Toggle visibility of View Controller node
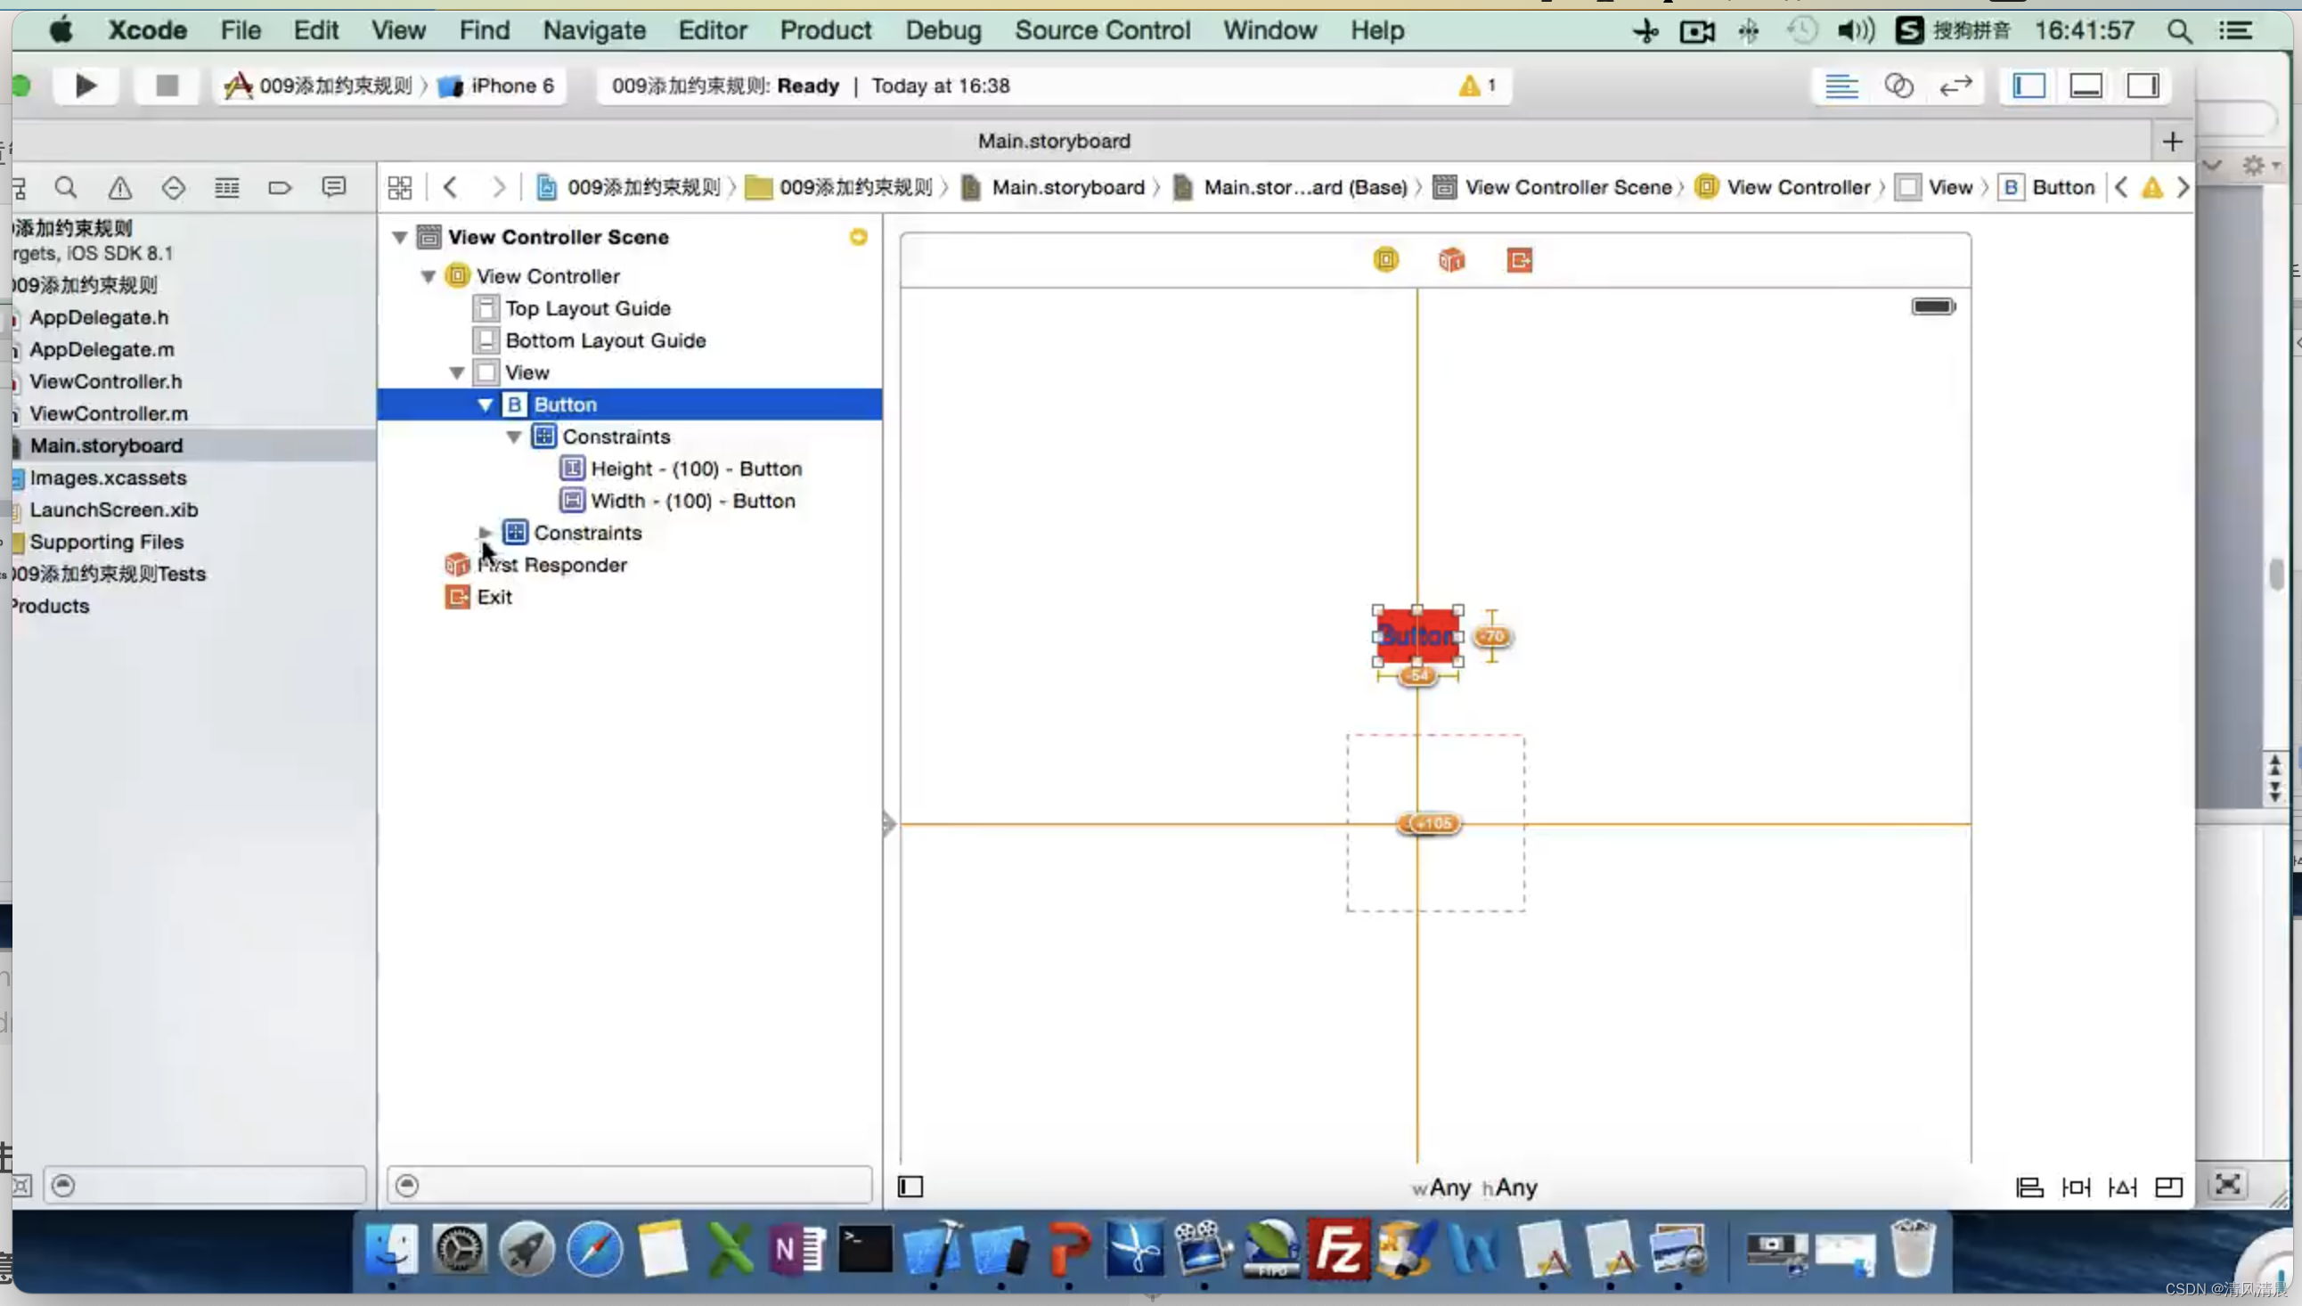 [427, 275]
